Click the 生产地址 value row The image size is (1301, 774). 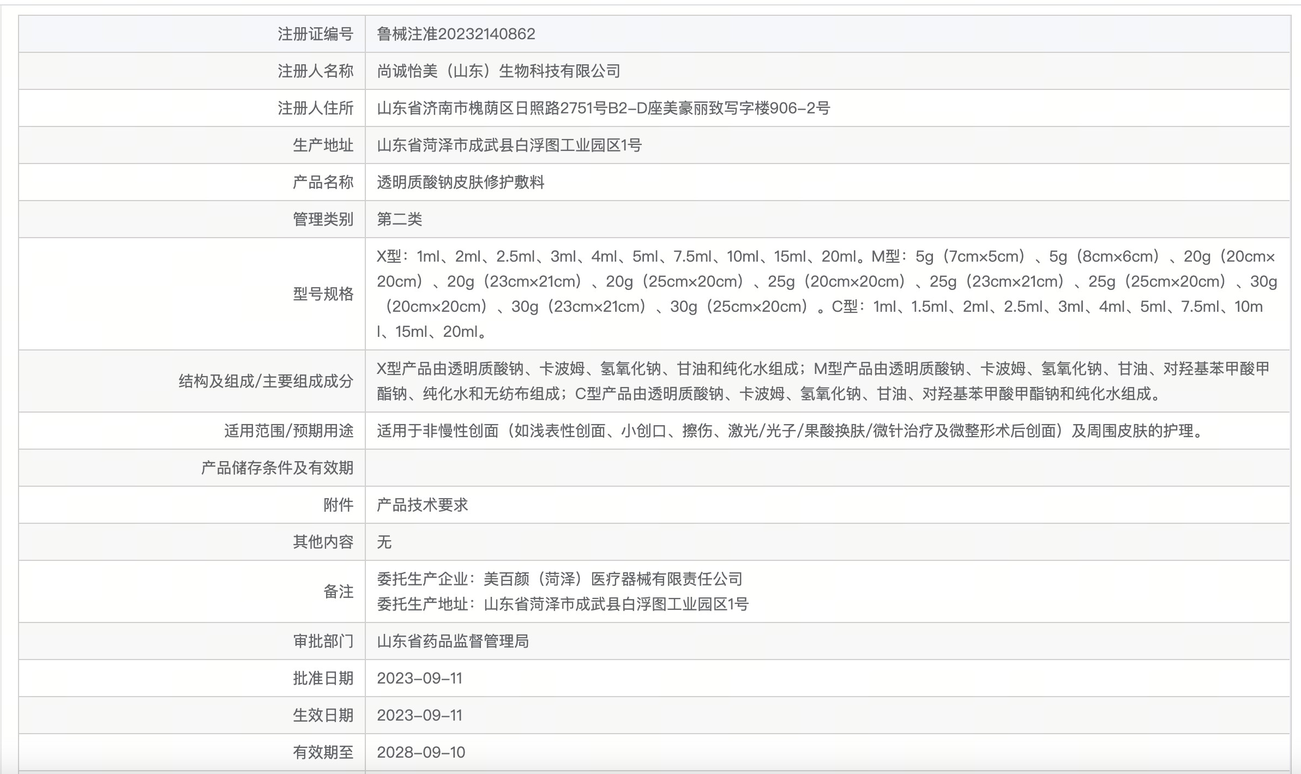click(x=827, y=145)
